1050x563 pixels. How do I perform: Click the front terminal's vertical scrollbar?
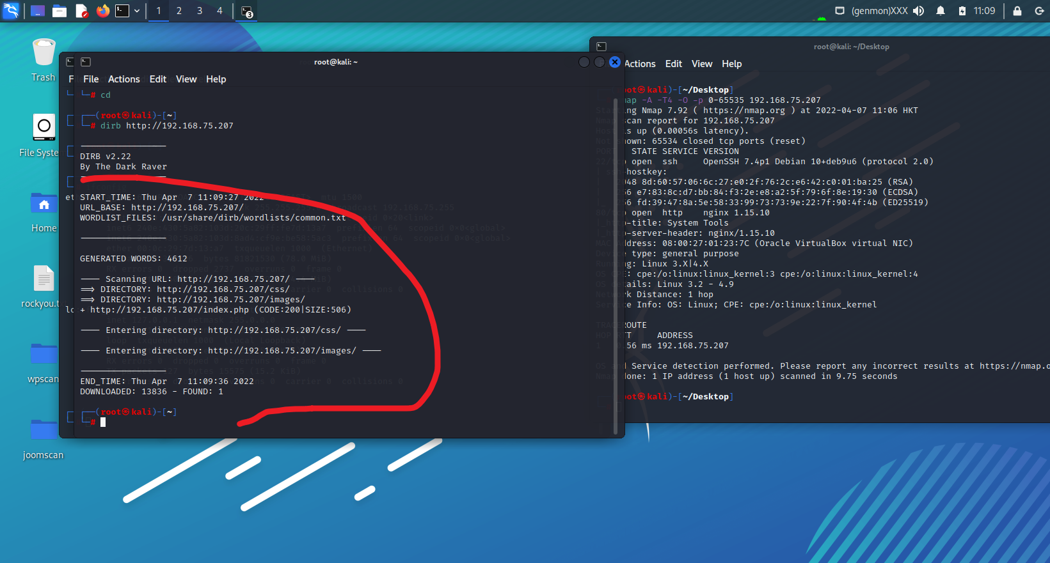615,265
